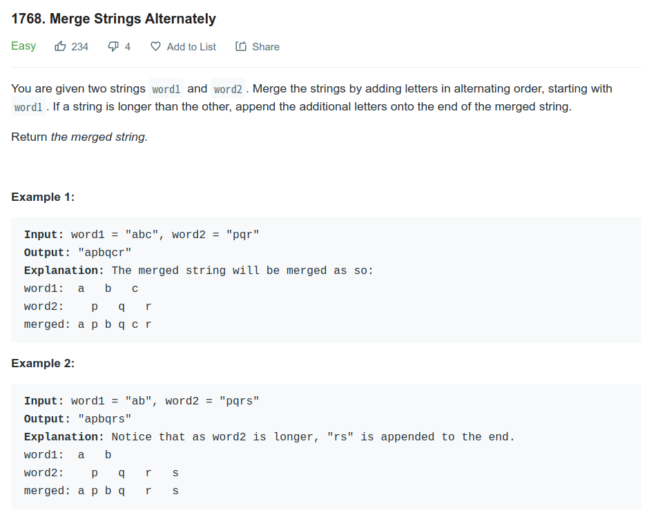Click the 234 likes count
This screenshot has width=658, height=517.
click(x=79, y=46)
